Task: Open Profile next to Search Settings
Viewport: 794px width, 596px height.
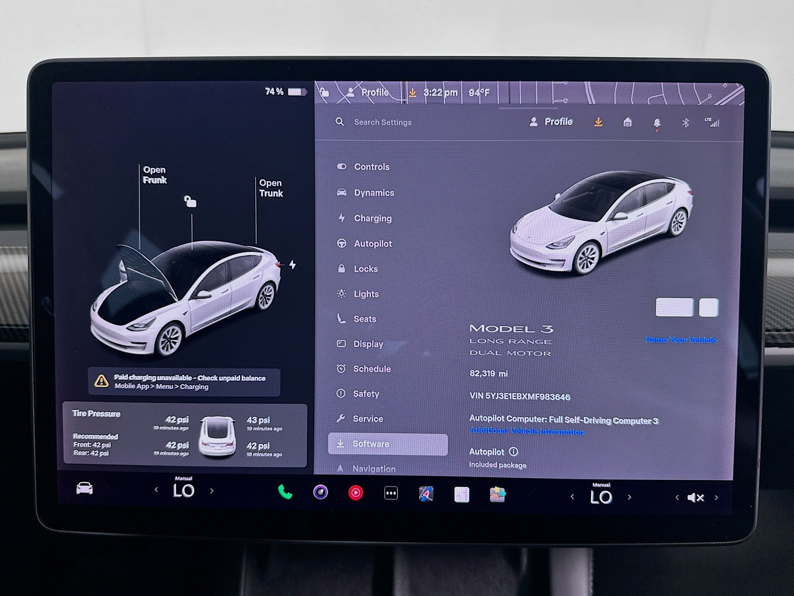Action: [x=551, y=122]
